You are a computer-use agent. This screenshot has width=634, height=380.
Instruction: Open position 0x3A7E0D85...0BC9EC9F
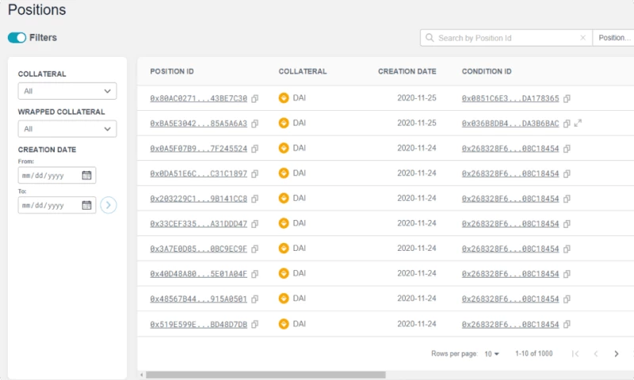[x=199, y=249]
